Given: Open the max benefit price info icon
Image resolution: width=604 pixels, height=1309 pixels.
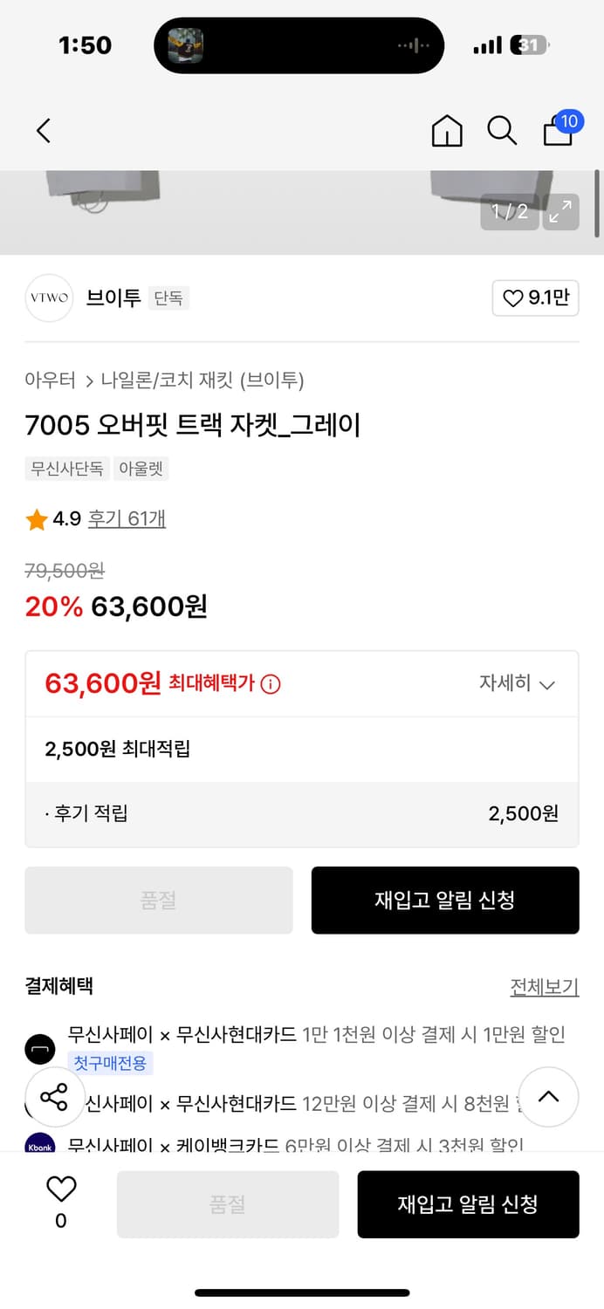Looking at the screenshot, I should [x=271, y=684].
